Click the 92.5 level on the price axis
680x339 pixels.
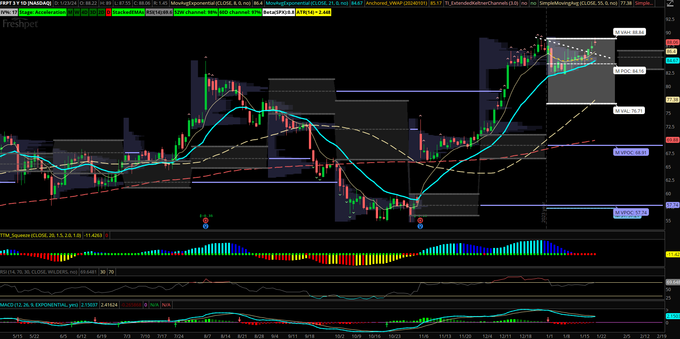click(670, 19)
